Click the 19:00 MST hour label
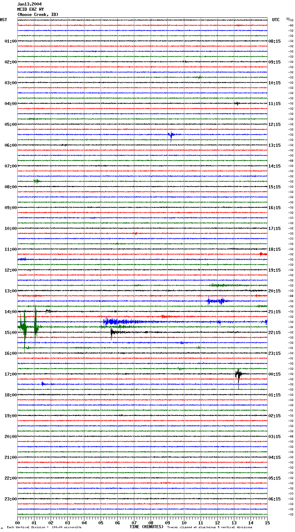295x532 pixels. (11, 416)
